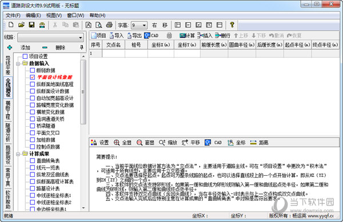
Task: Check the 断链数据 checkbox
Action: coord(33,70)
